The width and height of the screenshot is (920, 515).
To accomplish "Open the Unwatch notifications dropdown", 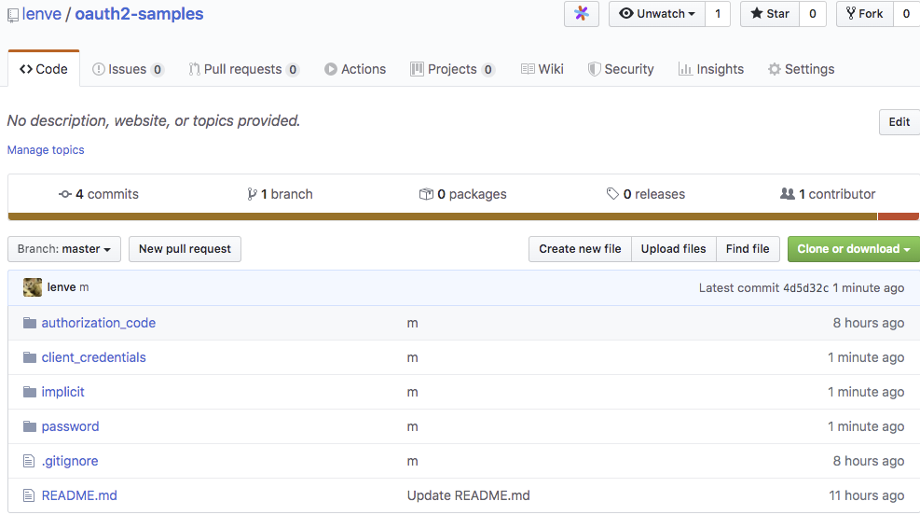I will coord(657,14).
